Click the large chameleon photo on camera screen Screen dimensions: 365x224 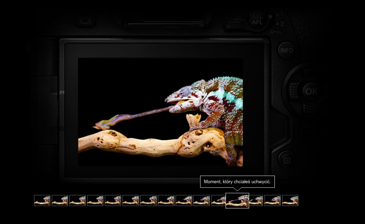pyautogui.click(x=160, y=112)
